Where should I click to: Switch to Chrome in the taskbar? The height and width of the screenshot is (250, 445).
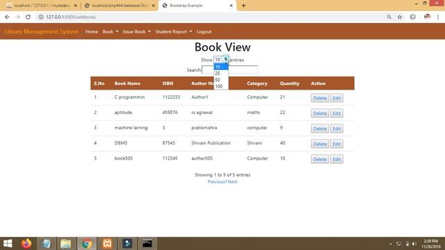[x=87, y=244]
